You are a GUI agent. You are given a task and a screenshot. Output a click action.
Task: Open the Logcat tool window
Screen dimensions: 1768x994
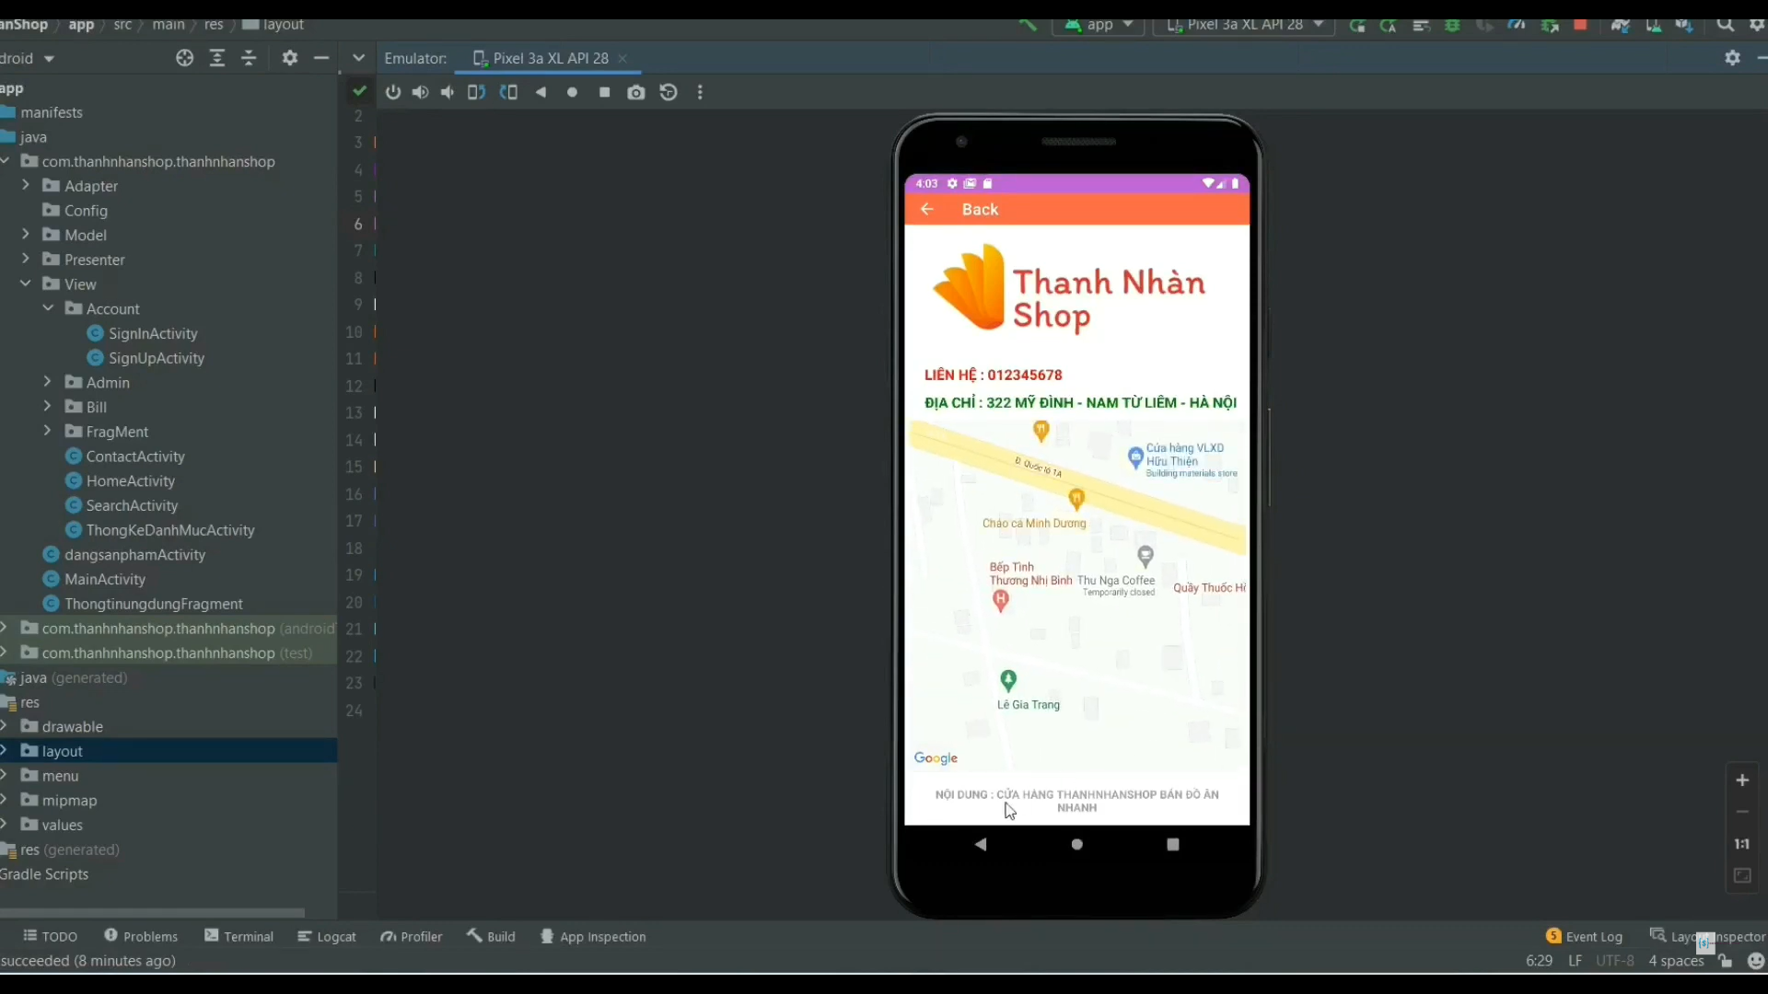point(327,936)
